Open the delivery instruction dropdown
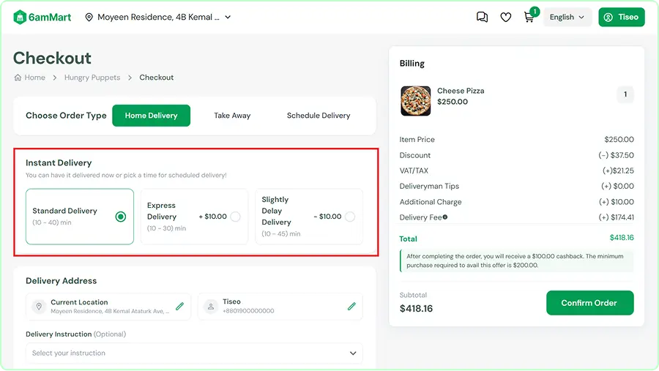This screenshot has height=371, width=659. (x=194, y=353)
